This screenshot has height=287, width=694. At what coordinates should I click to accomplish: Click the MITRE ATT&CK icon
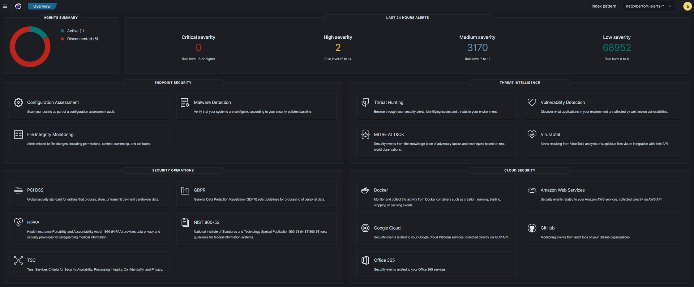pyautogui.click(x=365, y=134)
